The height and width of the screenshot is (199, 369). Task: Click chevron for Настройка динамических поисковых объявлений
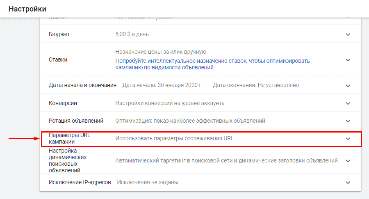click(x=348, y=160)
